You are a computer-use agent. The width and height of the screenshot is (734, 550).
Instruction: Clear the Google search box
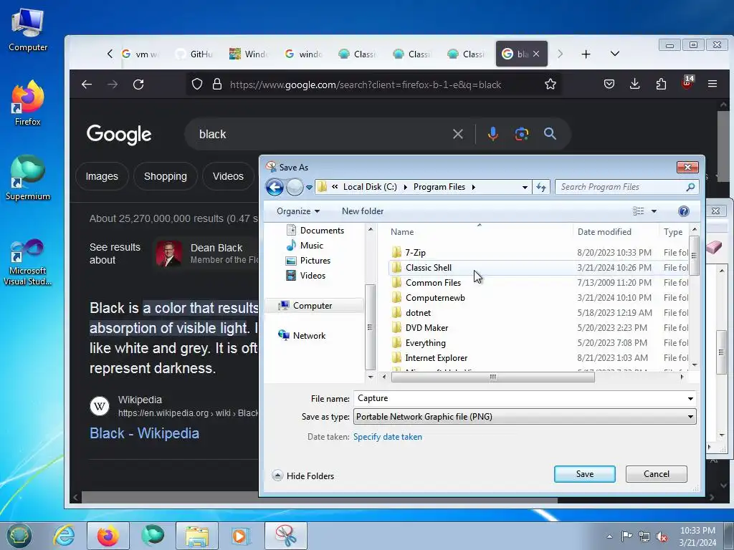coord(458,134)
